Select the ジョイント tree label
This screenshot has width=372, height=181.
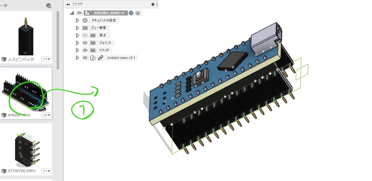(x=105, y=43)
